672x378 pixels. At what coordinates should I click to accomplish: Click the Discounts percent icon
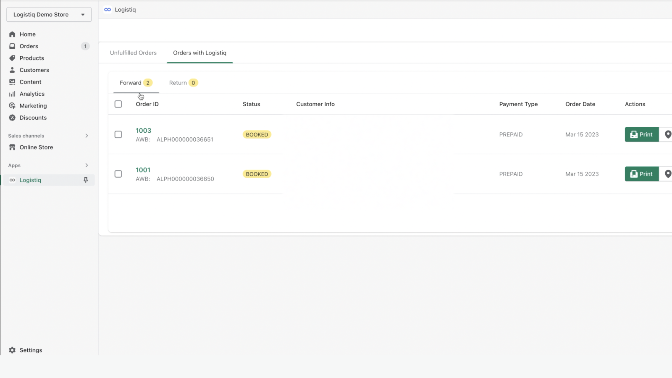pyautogui.click(x=12, y=118)
